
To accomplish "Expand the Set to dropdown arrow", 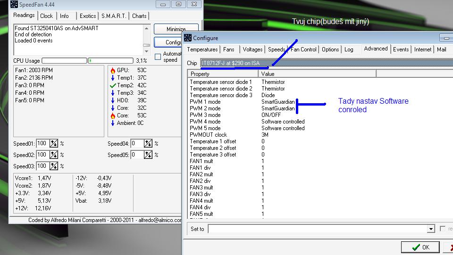I will point(431,229).
